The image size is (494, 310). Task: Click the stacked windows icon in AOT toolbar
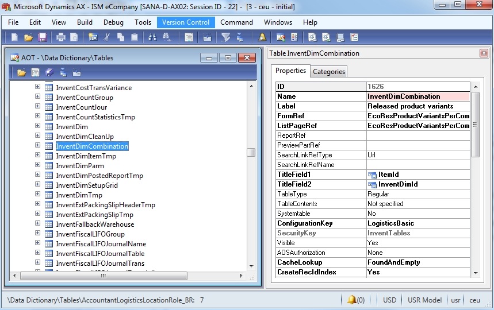coord(49,73)
